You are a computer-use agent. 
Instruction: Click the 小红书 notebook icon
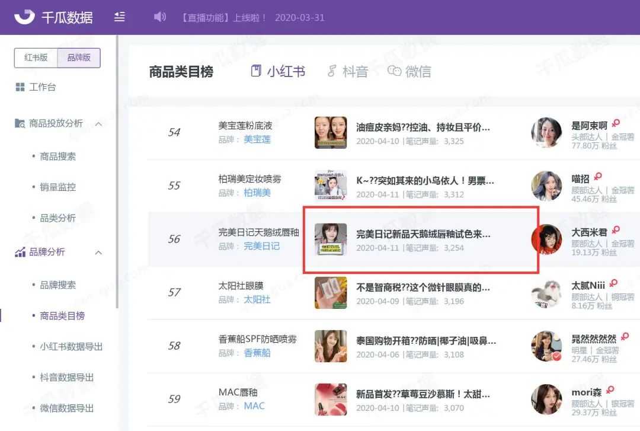pyautogui.click(x=256, y=71)
